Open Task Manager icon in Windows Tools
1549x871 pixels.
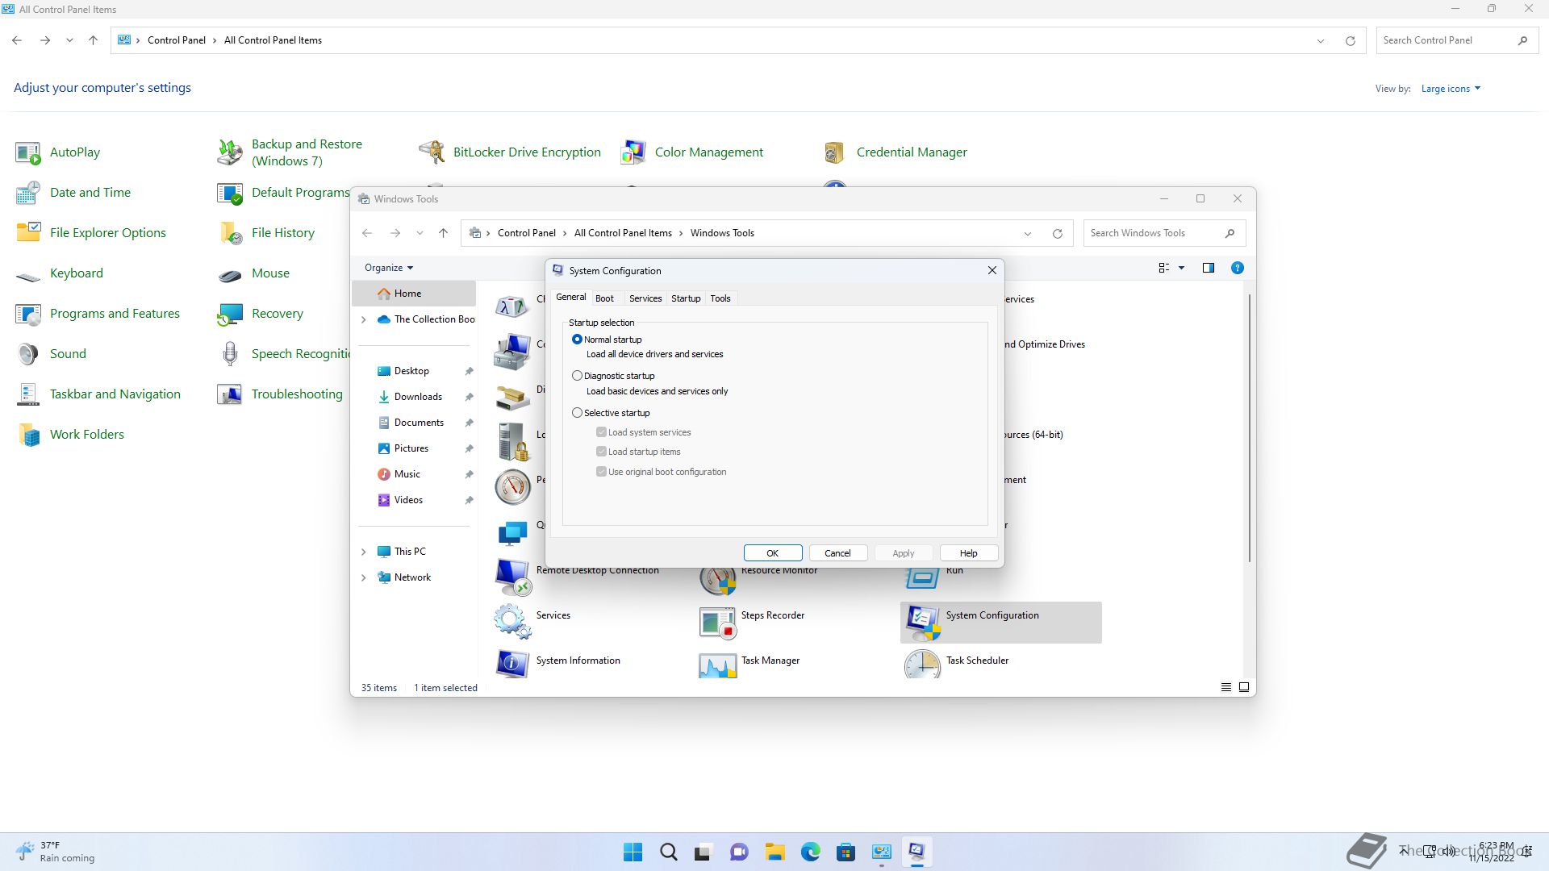click(717, 665)
